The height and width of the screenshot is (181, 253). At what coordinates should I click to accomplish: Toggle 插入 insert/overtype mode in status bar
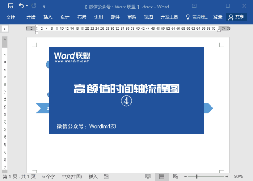coord(93,177)
